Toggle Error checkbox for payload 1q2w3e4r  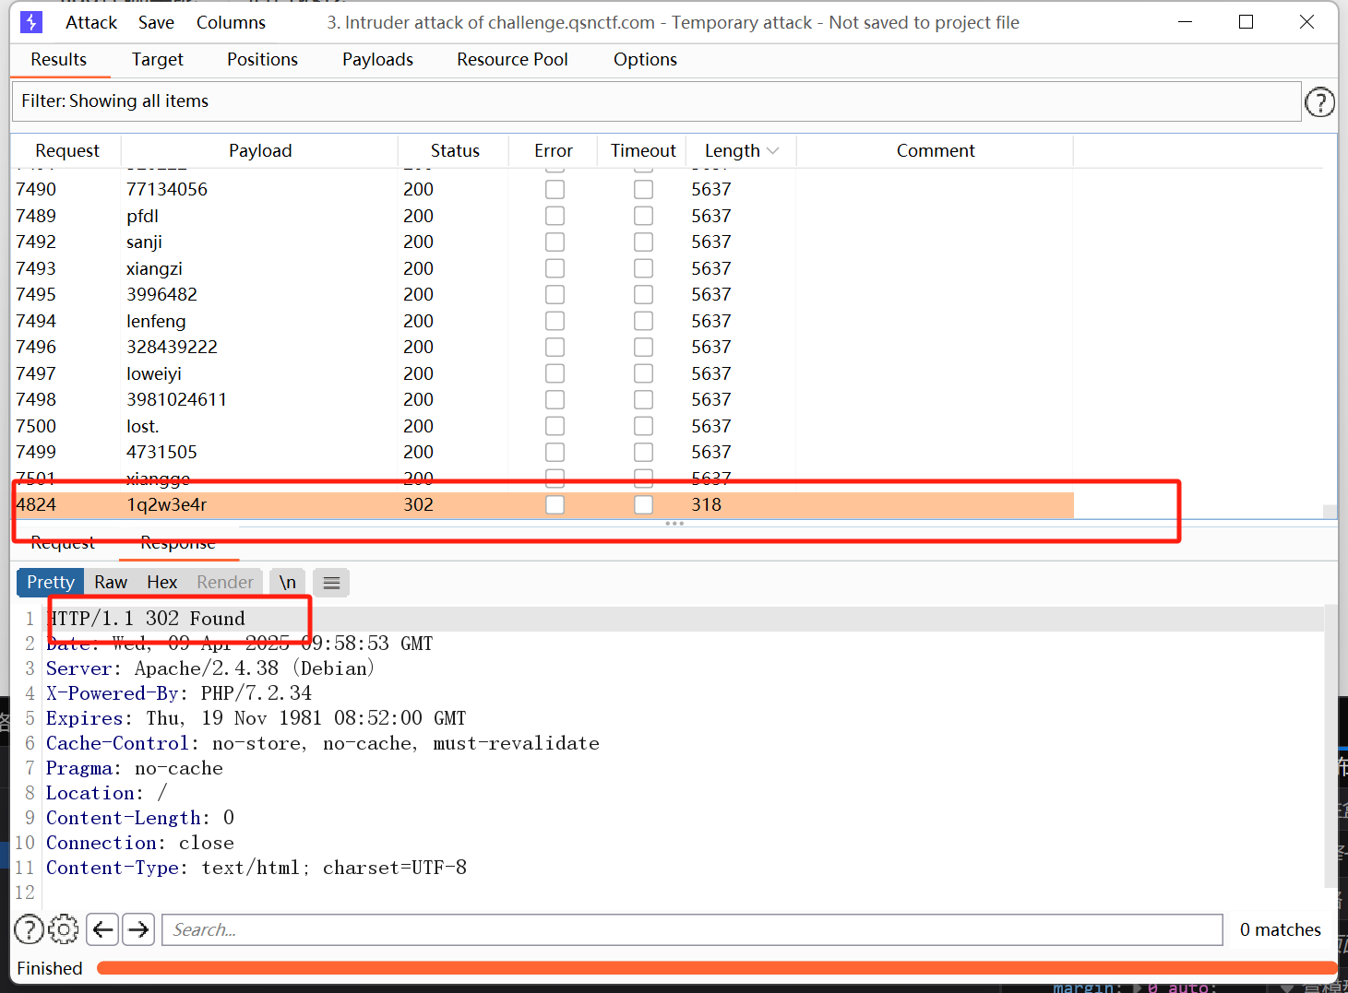click(555, 504)
